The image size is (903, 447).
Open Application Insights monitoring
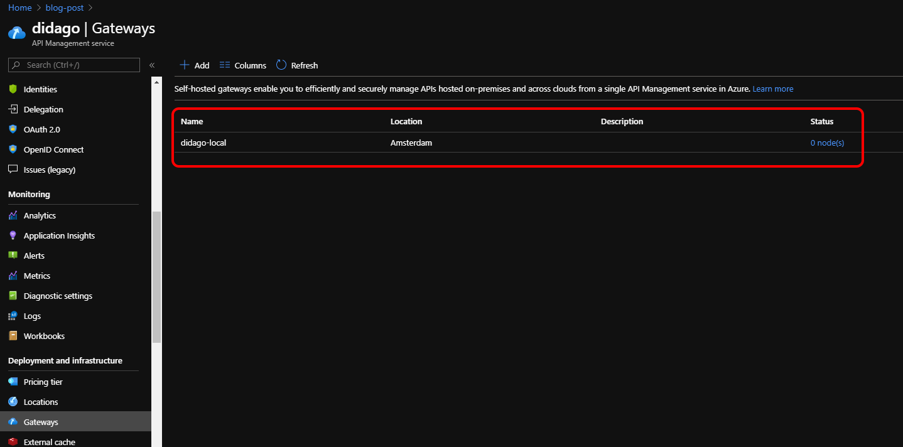pyautogui.click(x=58, y=235)
